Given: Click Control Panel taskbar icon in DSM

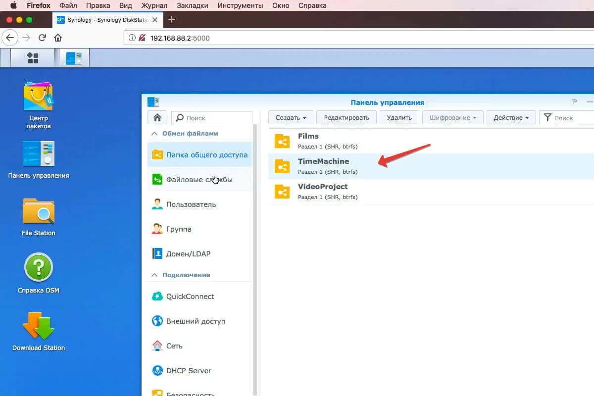Looking at the screenshot, I should (x=74, y=58).
